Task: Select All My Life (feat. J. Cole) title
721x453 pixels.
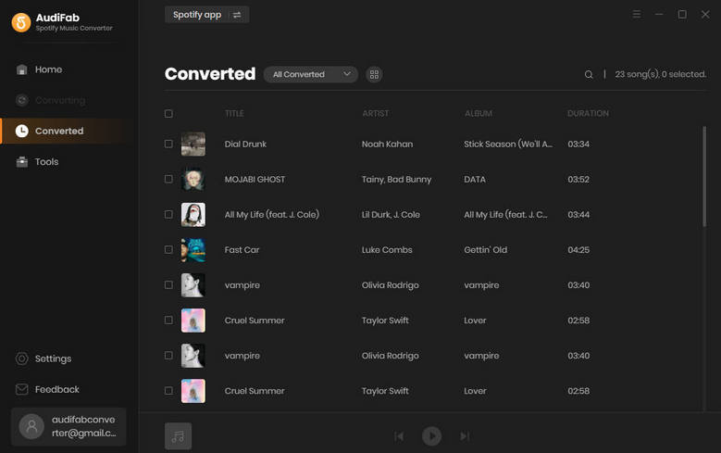Action: [x=272, y=215]
